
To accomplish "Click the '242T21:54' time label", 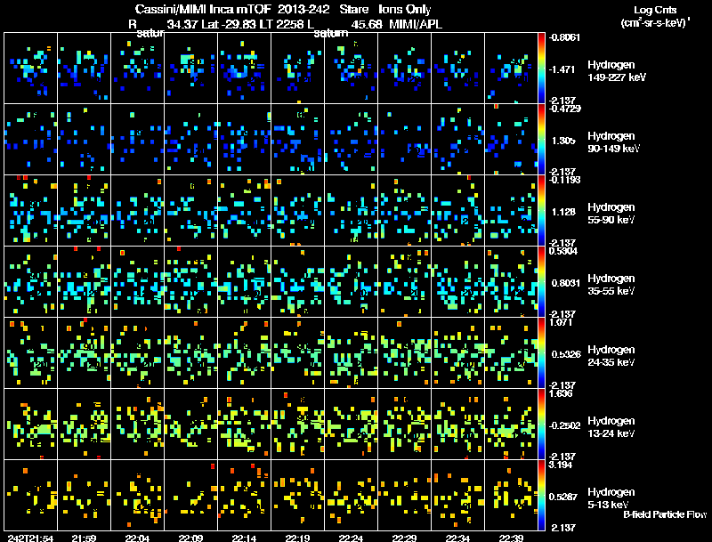I will pyautogui.click(x=30, y=538).
